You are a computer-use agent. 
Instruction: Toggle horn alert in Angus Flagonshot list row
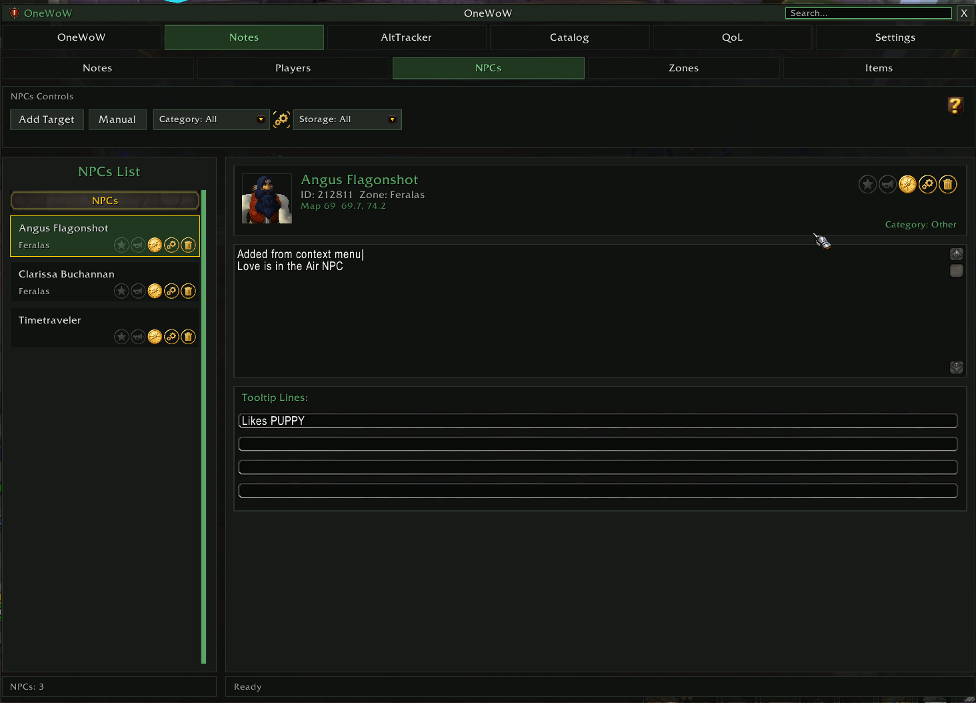[x=138, y=245]
